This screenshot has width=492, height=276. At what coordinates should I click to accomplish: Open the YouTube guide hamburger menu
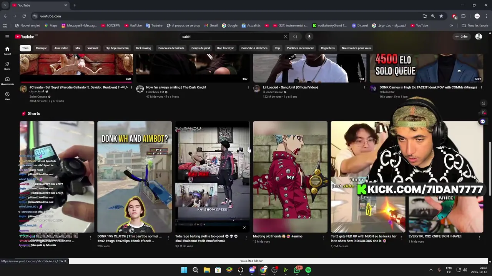(7, 36)
